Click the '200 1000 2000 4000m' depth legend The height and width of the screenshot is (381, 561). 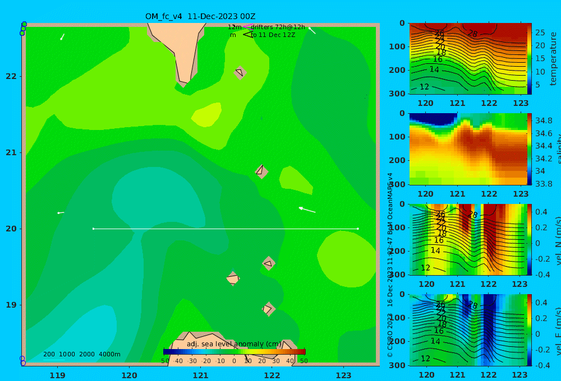82,354
